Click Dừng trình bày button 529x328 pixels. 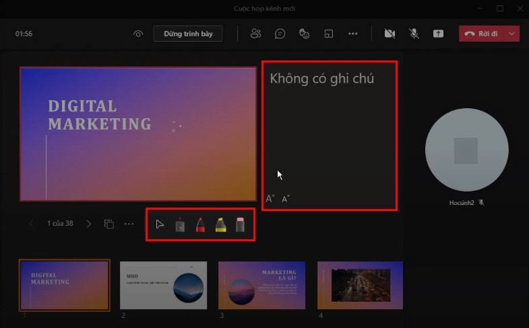[x=188, y=34]
